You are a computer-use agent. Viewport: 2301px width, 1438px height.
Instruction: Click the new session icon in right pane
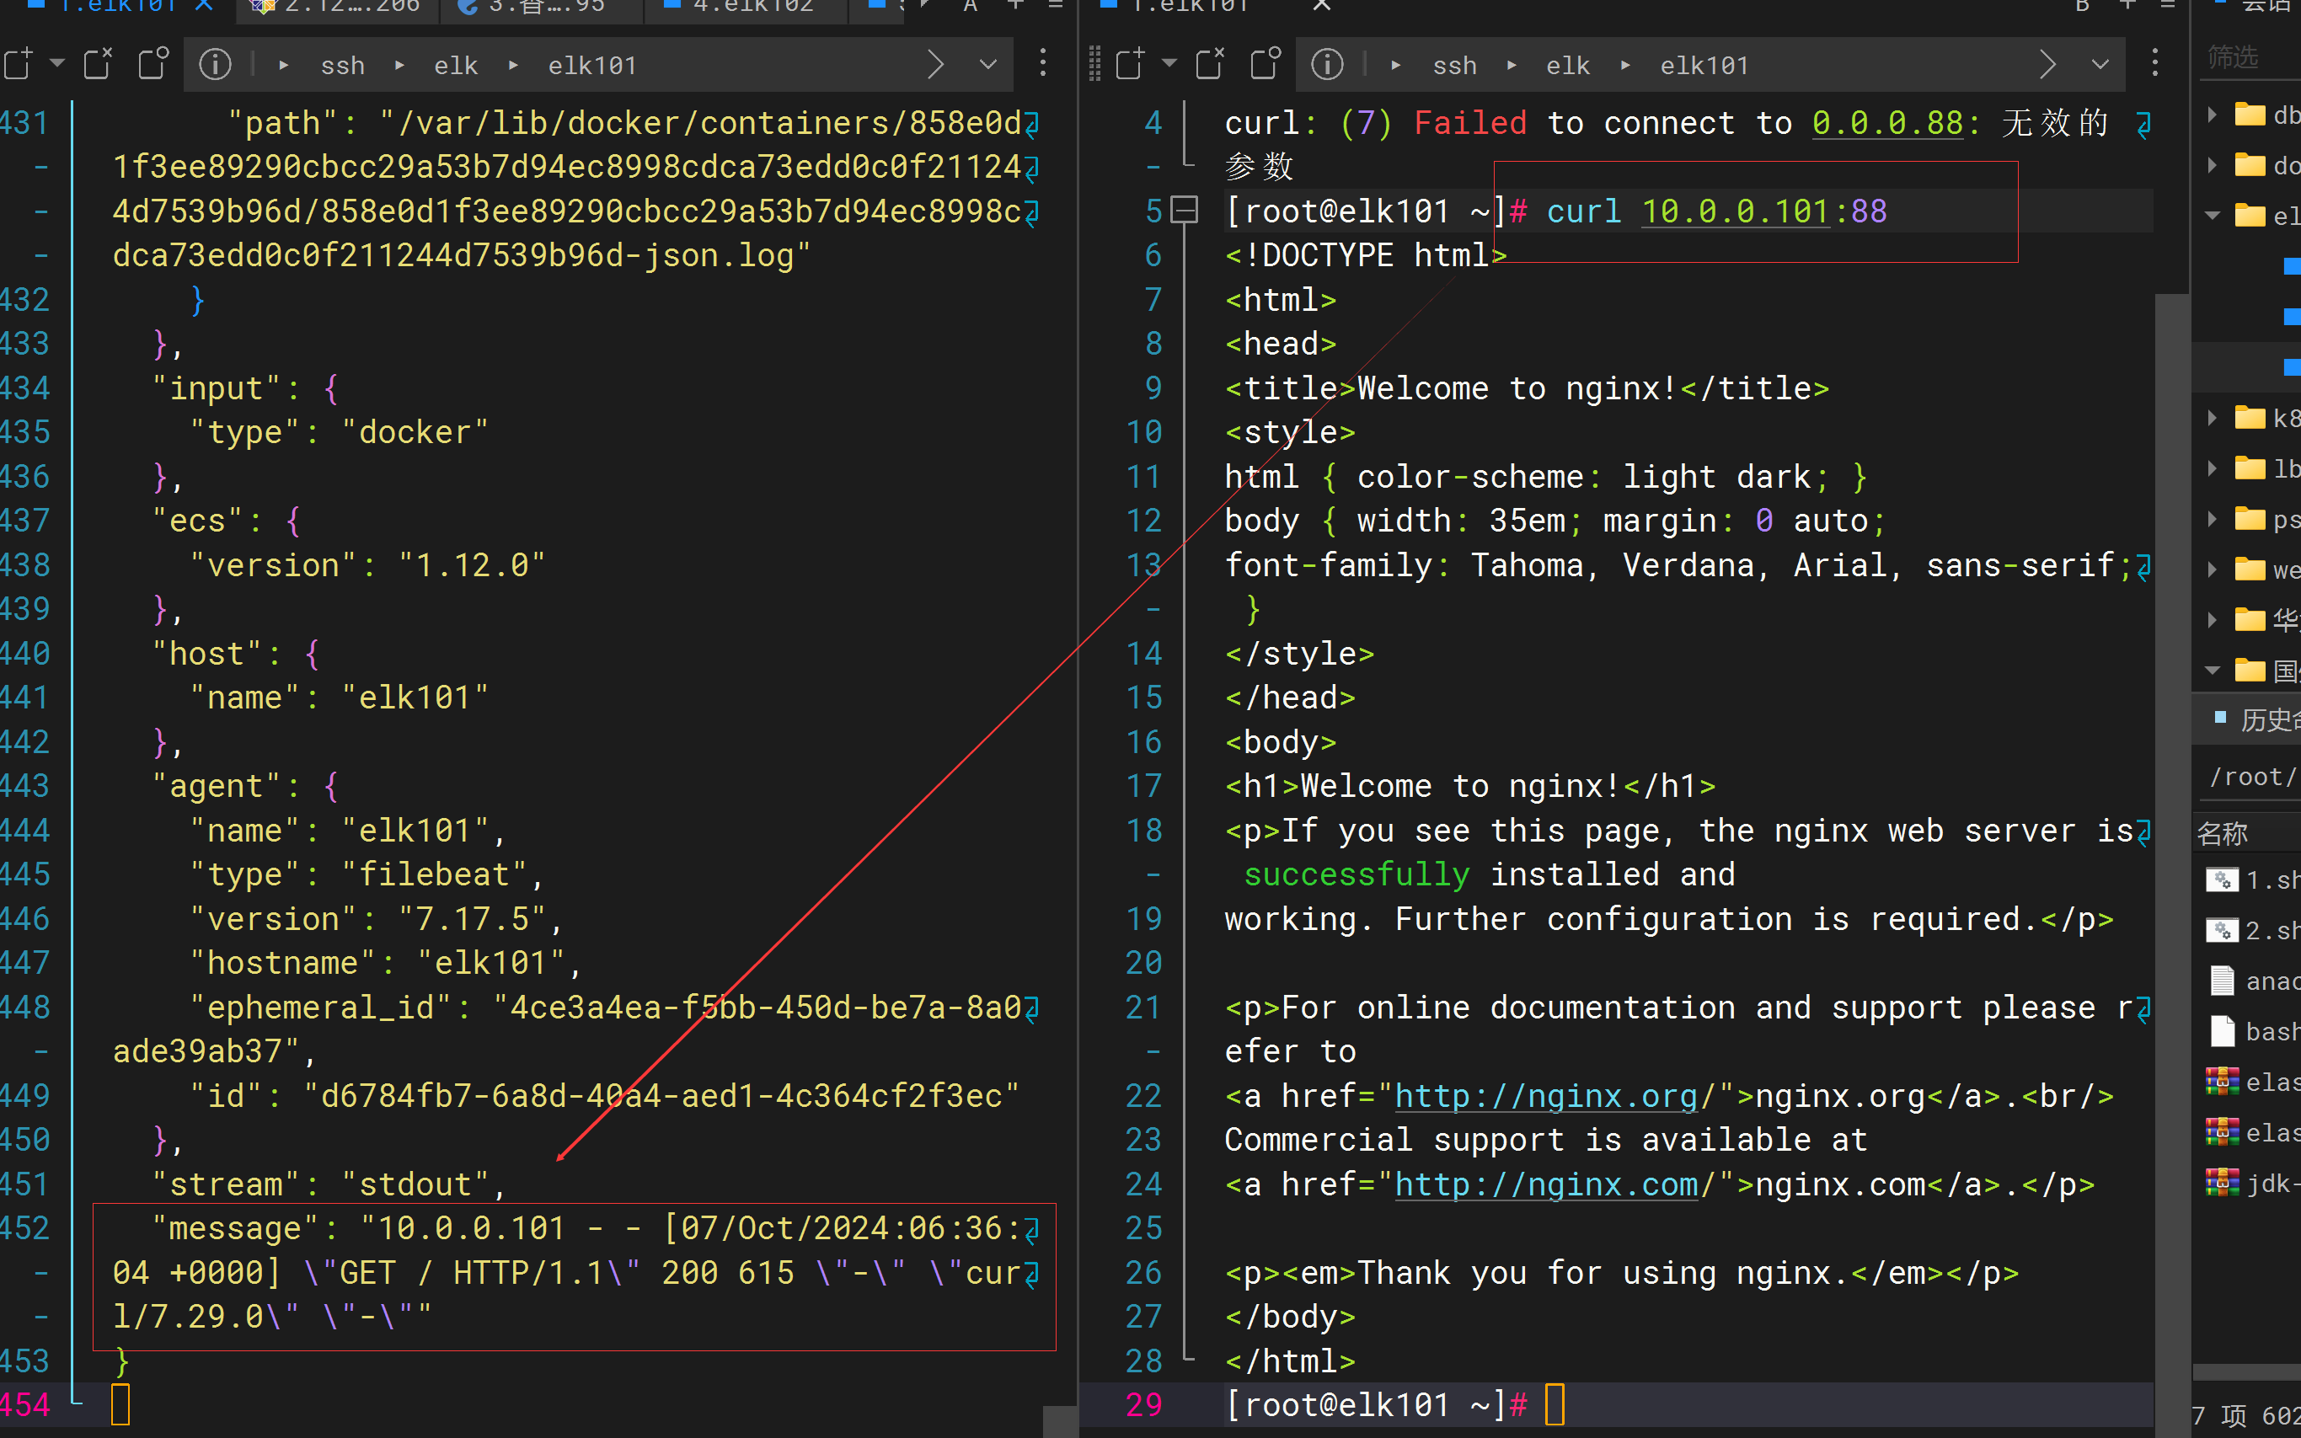(1130, 64)
